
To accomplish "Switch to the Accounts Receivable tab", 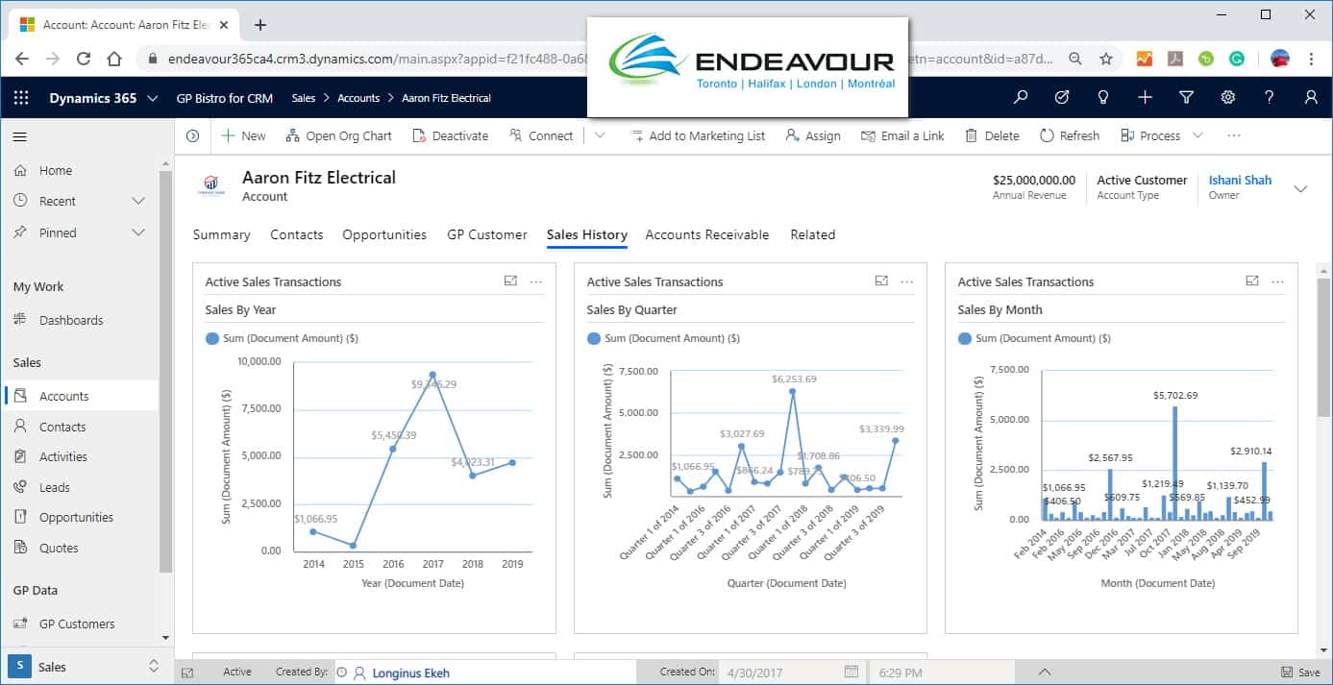I will 706,234.
